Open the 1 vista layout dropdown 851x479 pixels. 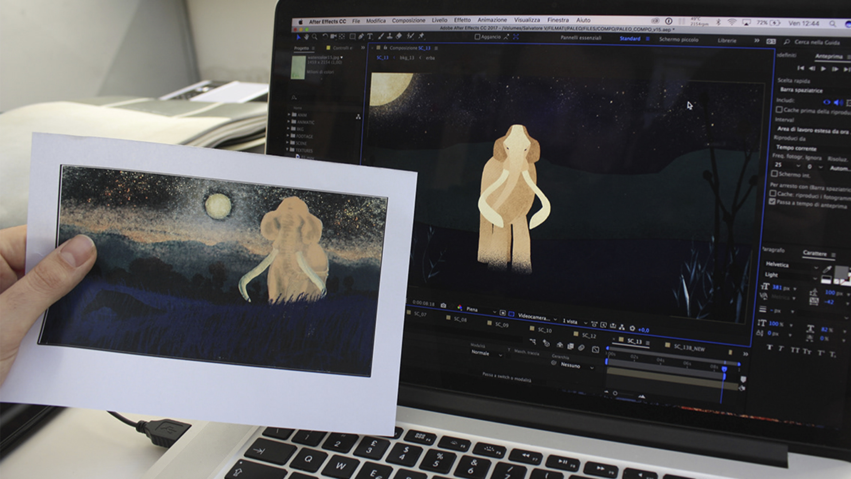point(575,322)
